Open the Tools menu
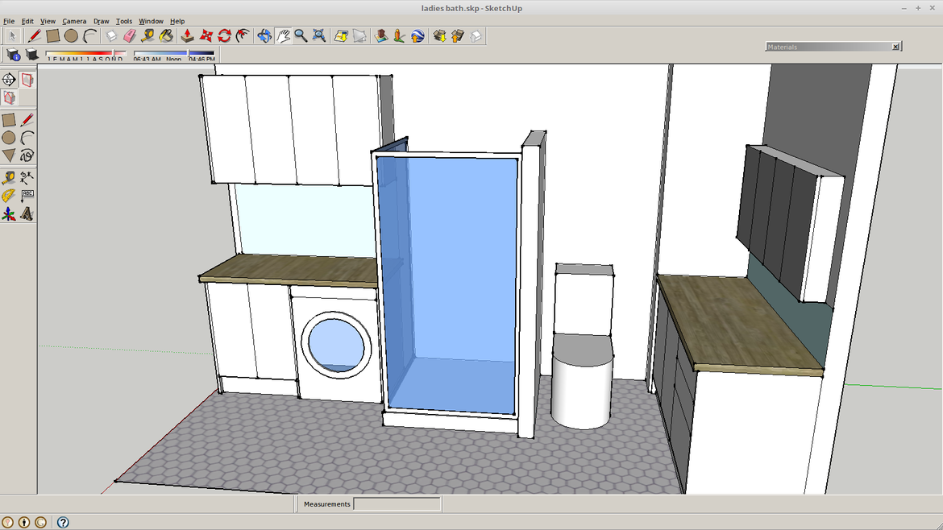The width and height of the screenshot is (943, 530). click(123, 21)
